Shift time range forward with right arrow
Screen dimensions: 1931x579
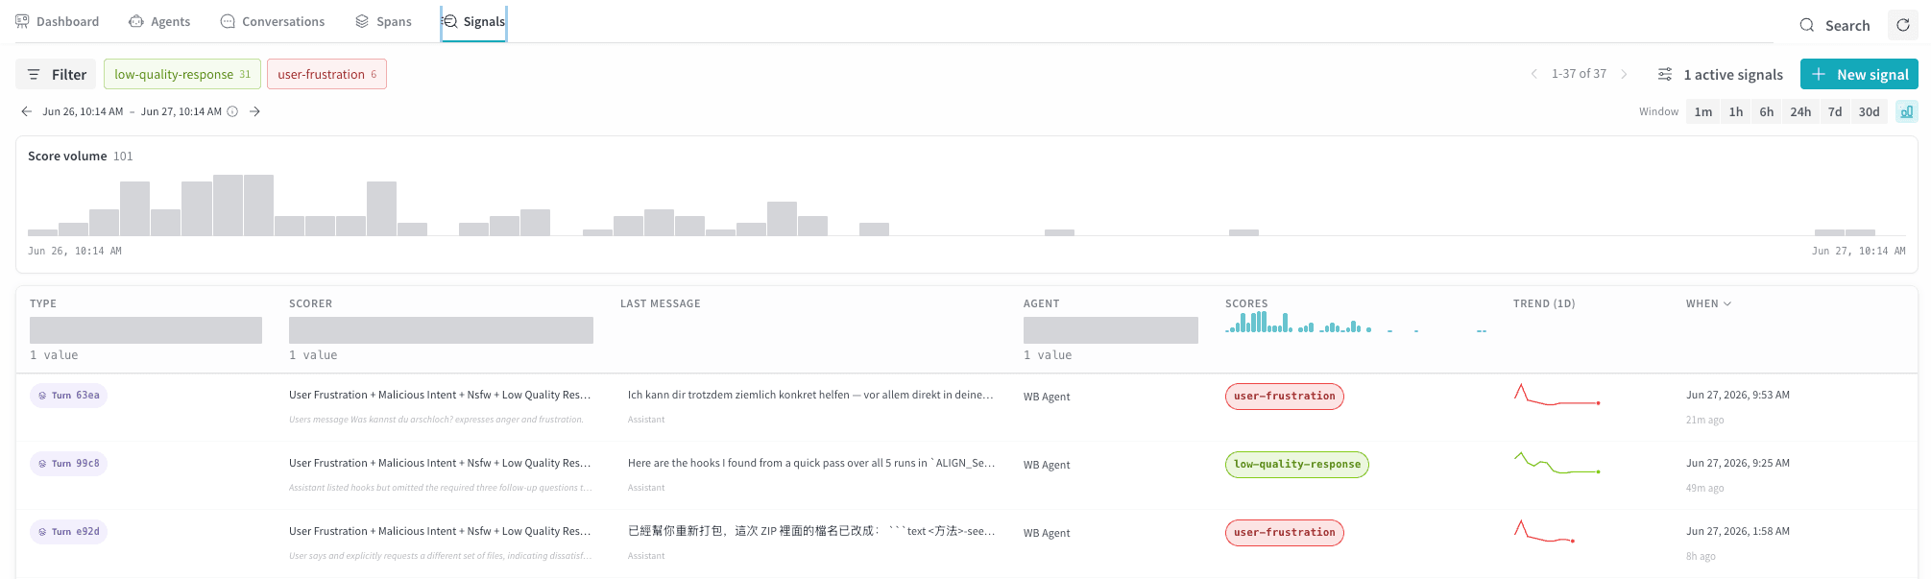point(254,111)
